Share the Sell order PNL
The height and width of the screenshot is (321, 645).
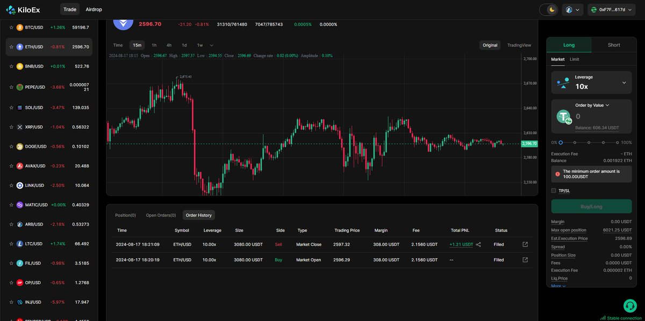[479, 244]
